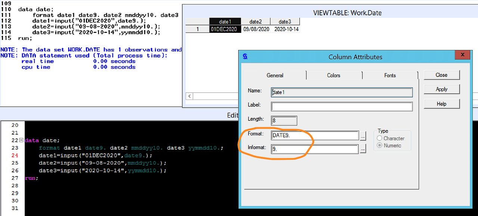478x216 pixels.
Task: Select the cell containing 09/08/2020
Action: pos(255,28)
